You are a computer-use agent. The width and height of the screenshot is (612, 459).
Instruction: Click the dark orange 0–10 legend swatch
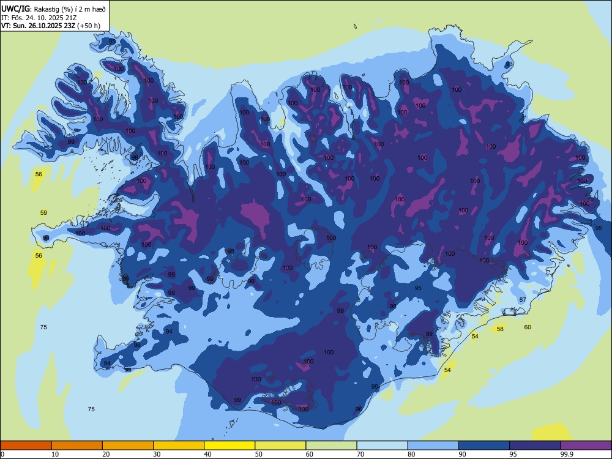[x=26, y=446]
